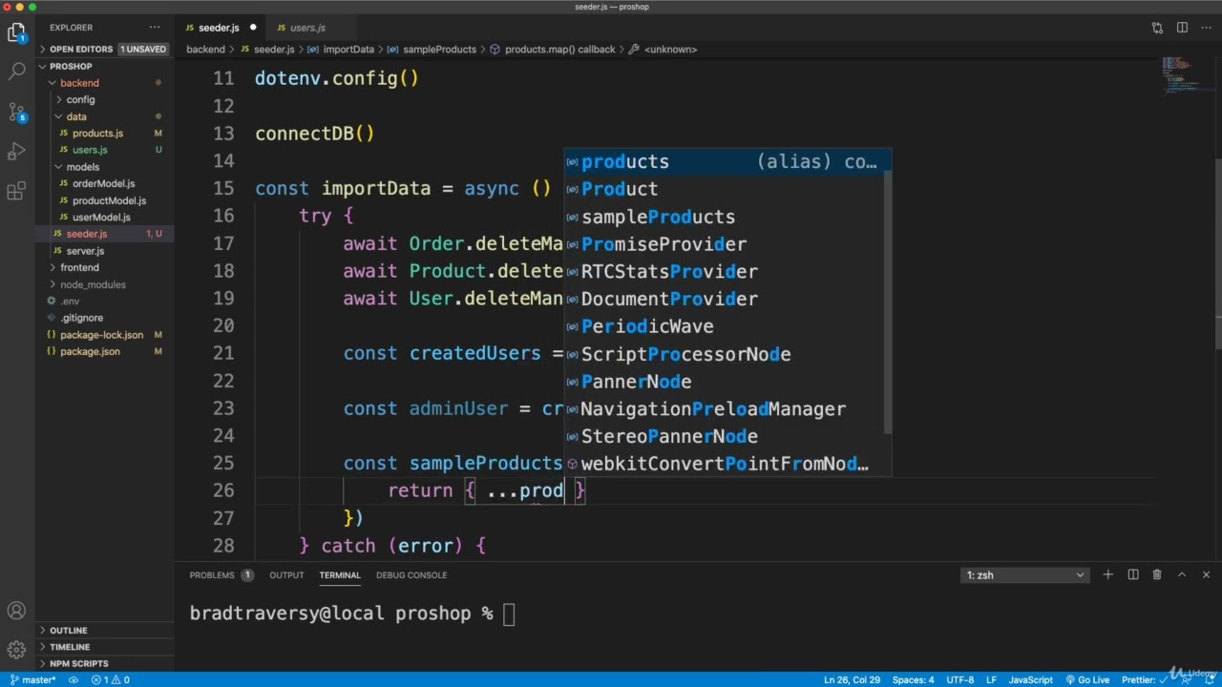Screen dimensions: 1222x687
Task: Open the Extensions view
Action: (x=16, y=192)
